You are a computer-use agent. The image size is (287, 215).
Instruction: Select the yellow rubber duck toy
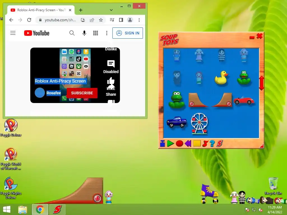coord(221,78)
